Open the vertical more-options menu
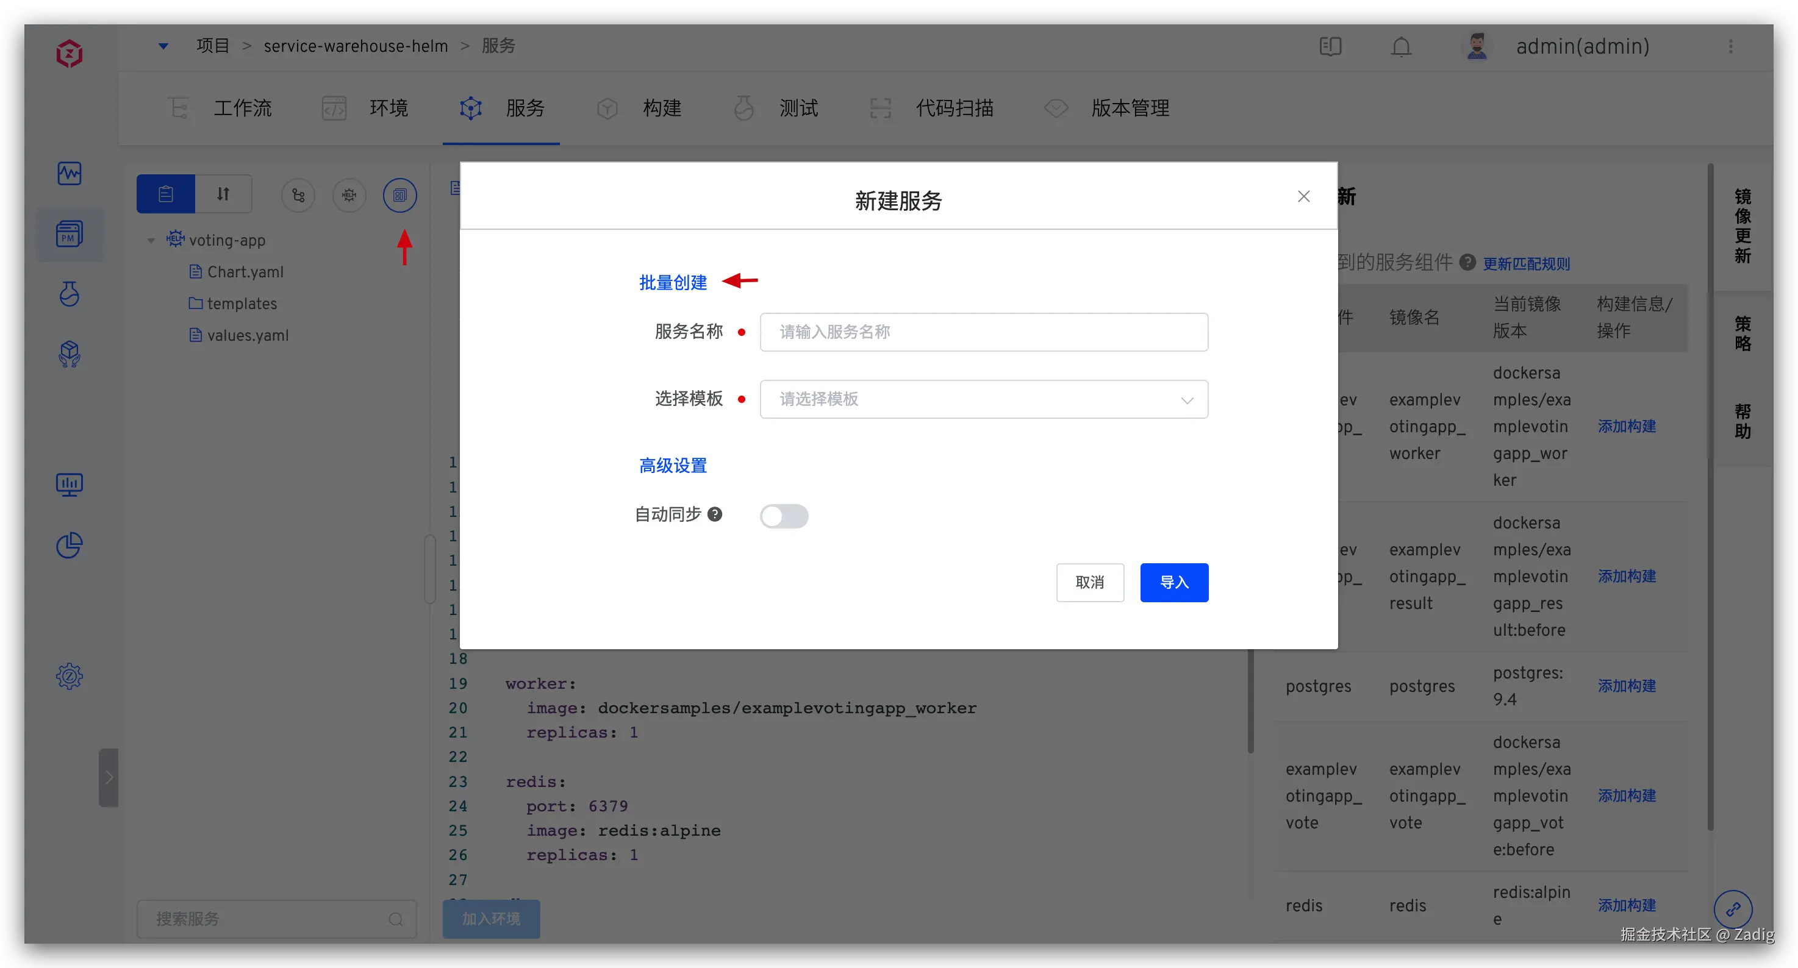The image size is (1798, 968). 1730,47
